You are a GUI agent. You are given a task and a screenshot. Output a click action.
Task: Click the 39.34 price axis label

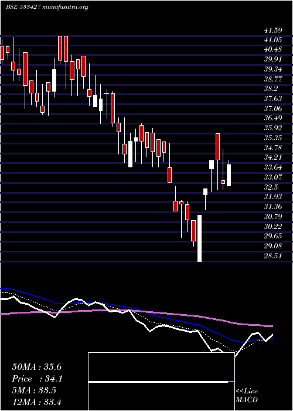coord(273,69)
